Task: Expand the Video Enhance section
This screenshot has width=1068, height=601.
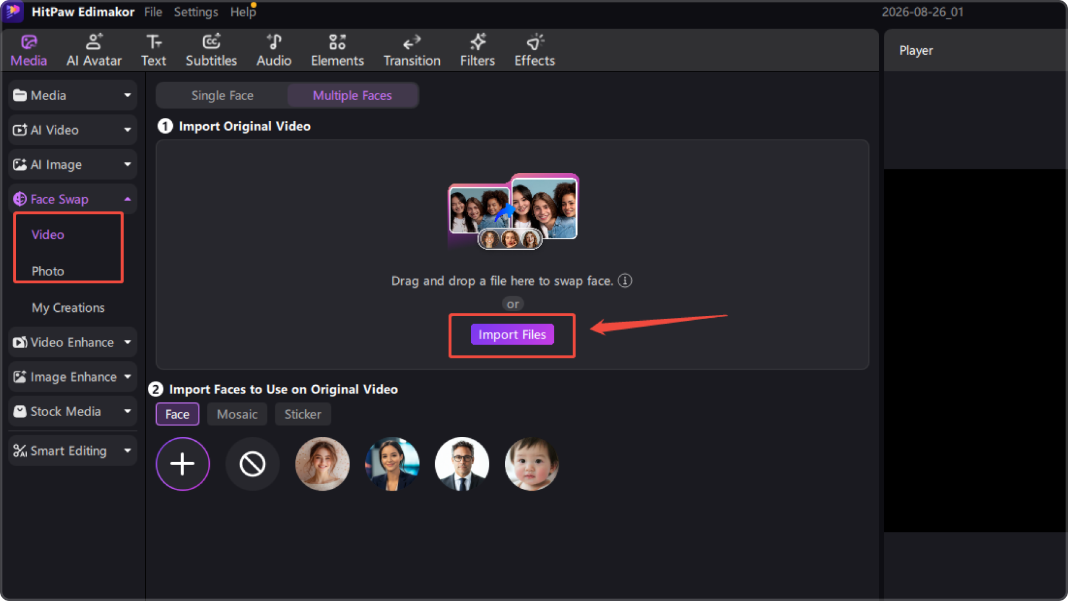Action: click(73, 342)
